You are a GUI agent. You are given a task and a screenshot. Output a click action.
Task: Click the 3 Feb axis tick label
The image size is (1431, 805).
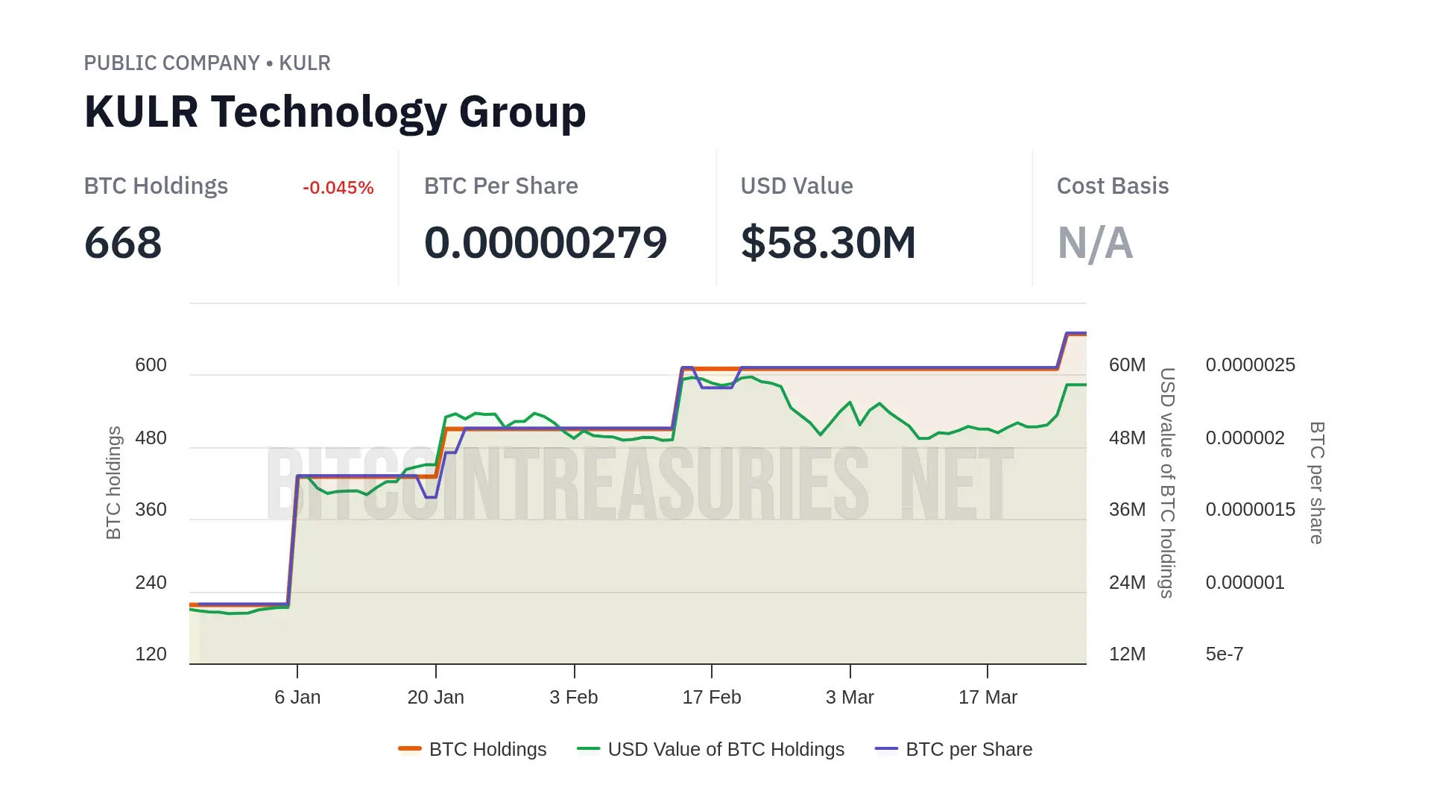573,697
